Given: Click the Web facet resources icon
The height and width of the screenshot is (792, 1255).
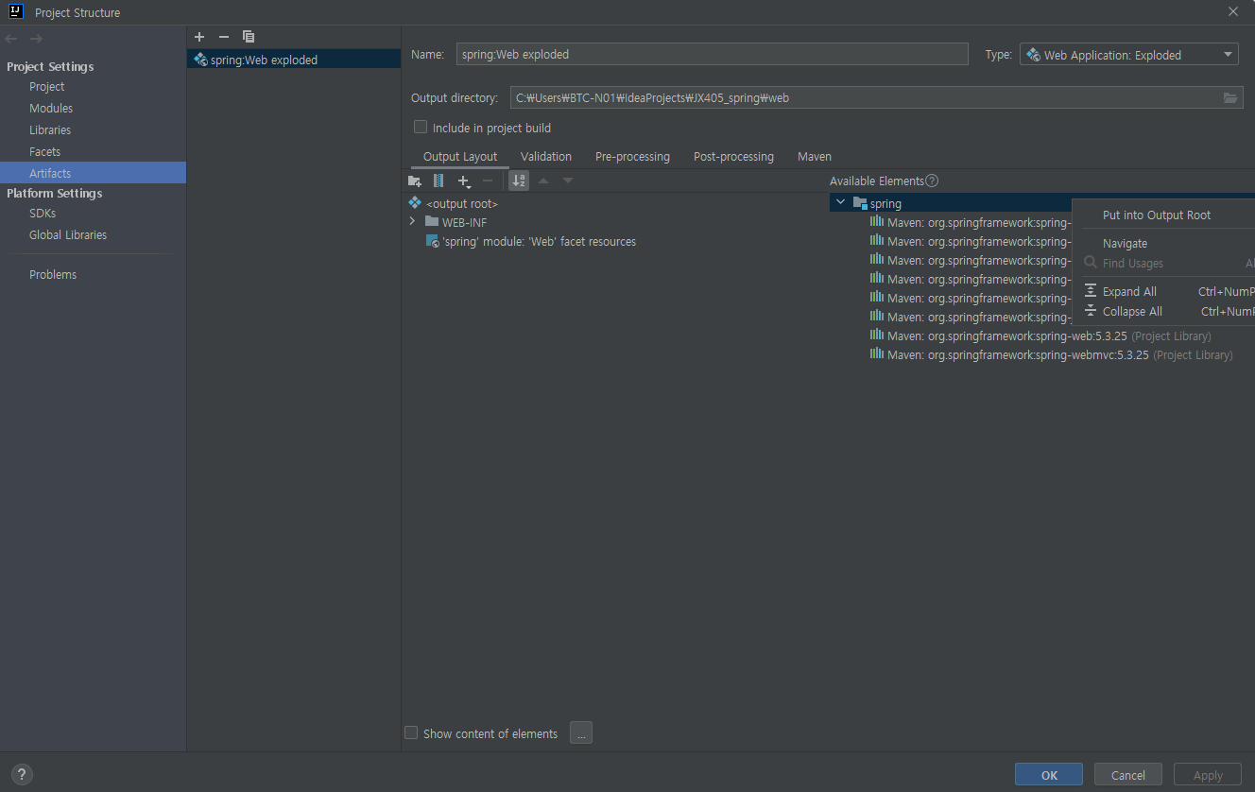Looking at the screenshot, I should (432, 241).
